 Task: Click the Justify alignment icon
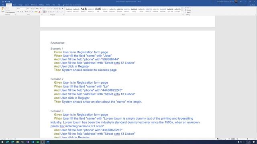[51, 12]
